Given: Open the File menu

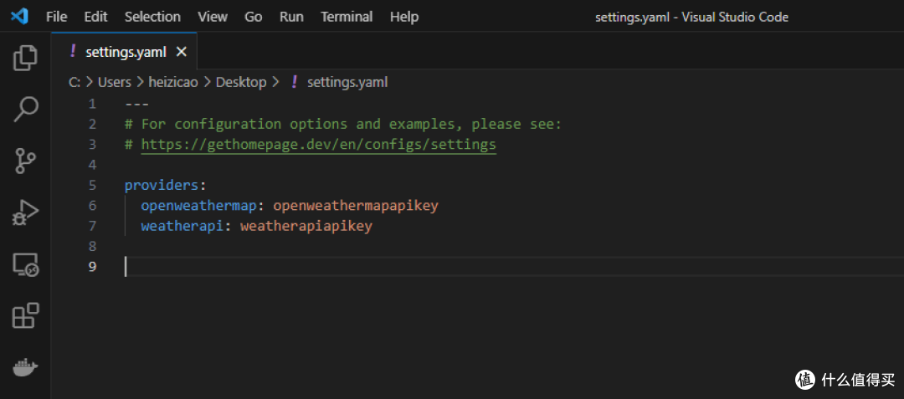Looking at the screenshot, I should [57, 17].
